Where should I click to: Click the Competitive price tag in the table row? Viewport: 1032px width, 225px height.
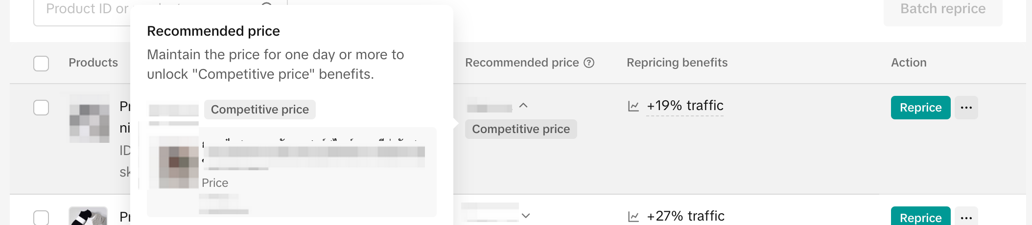(521, 129)
